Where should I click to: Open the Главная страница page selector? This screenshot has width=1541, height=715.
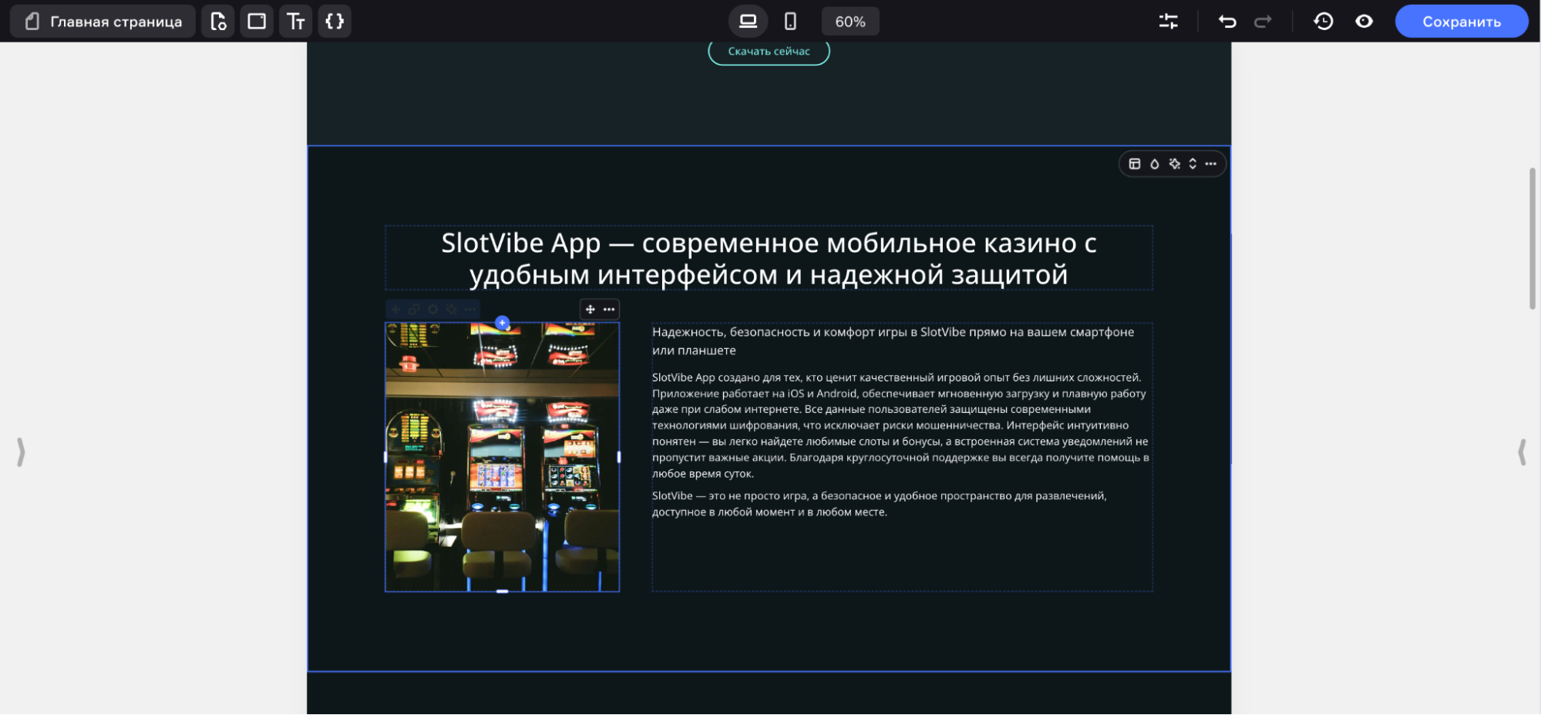coord(103,22)
